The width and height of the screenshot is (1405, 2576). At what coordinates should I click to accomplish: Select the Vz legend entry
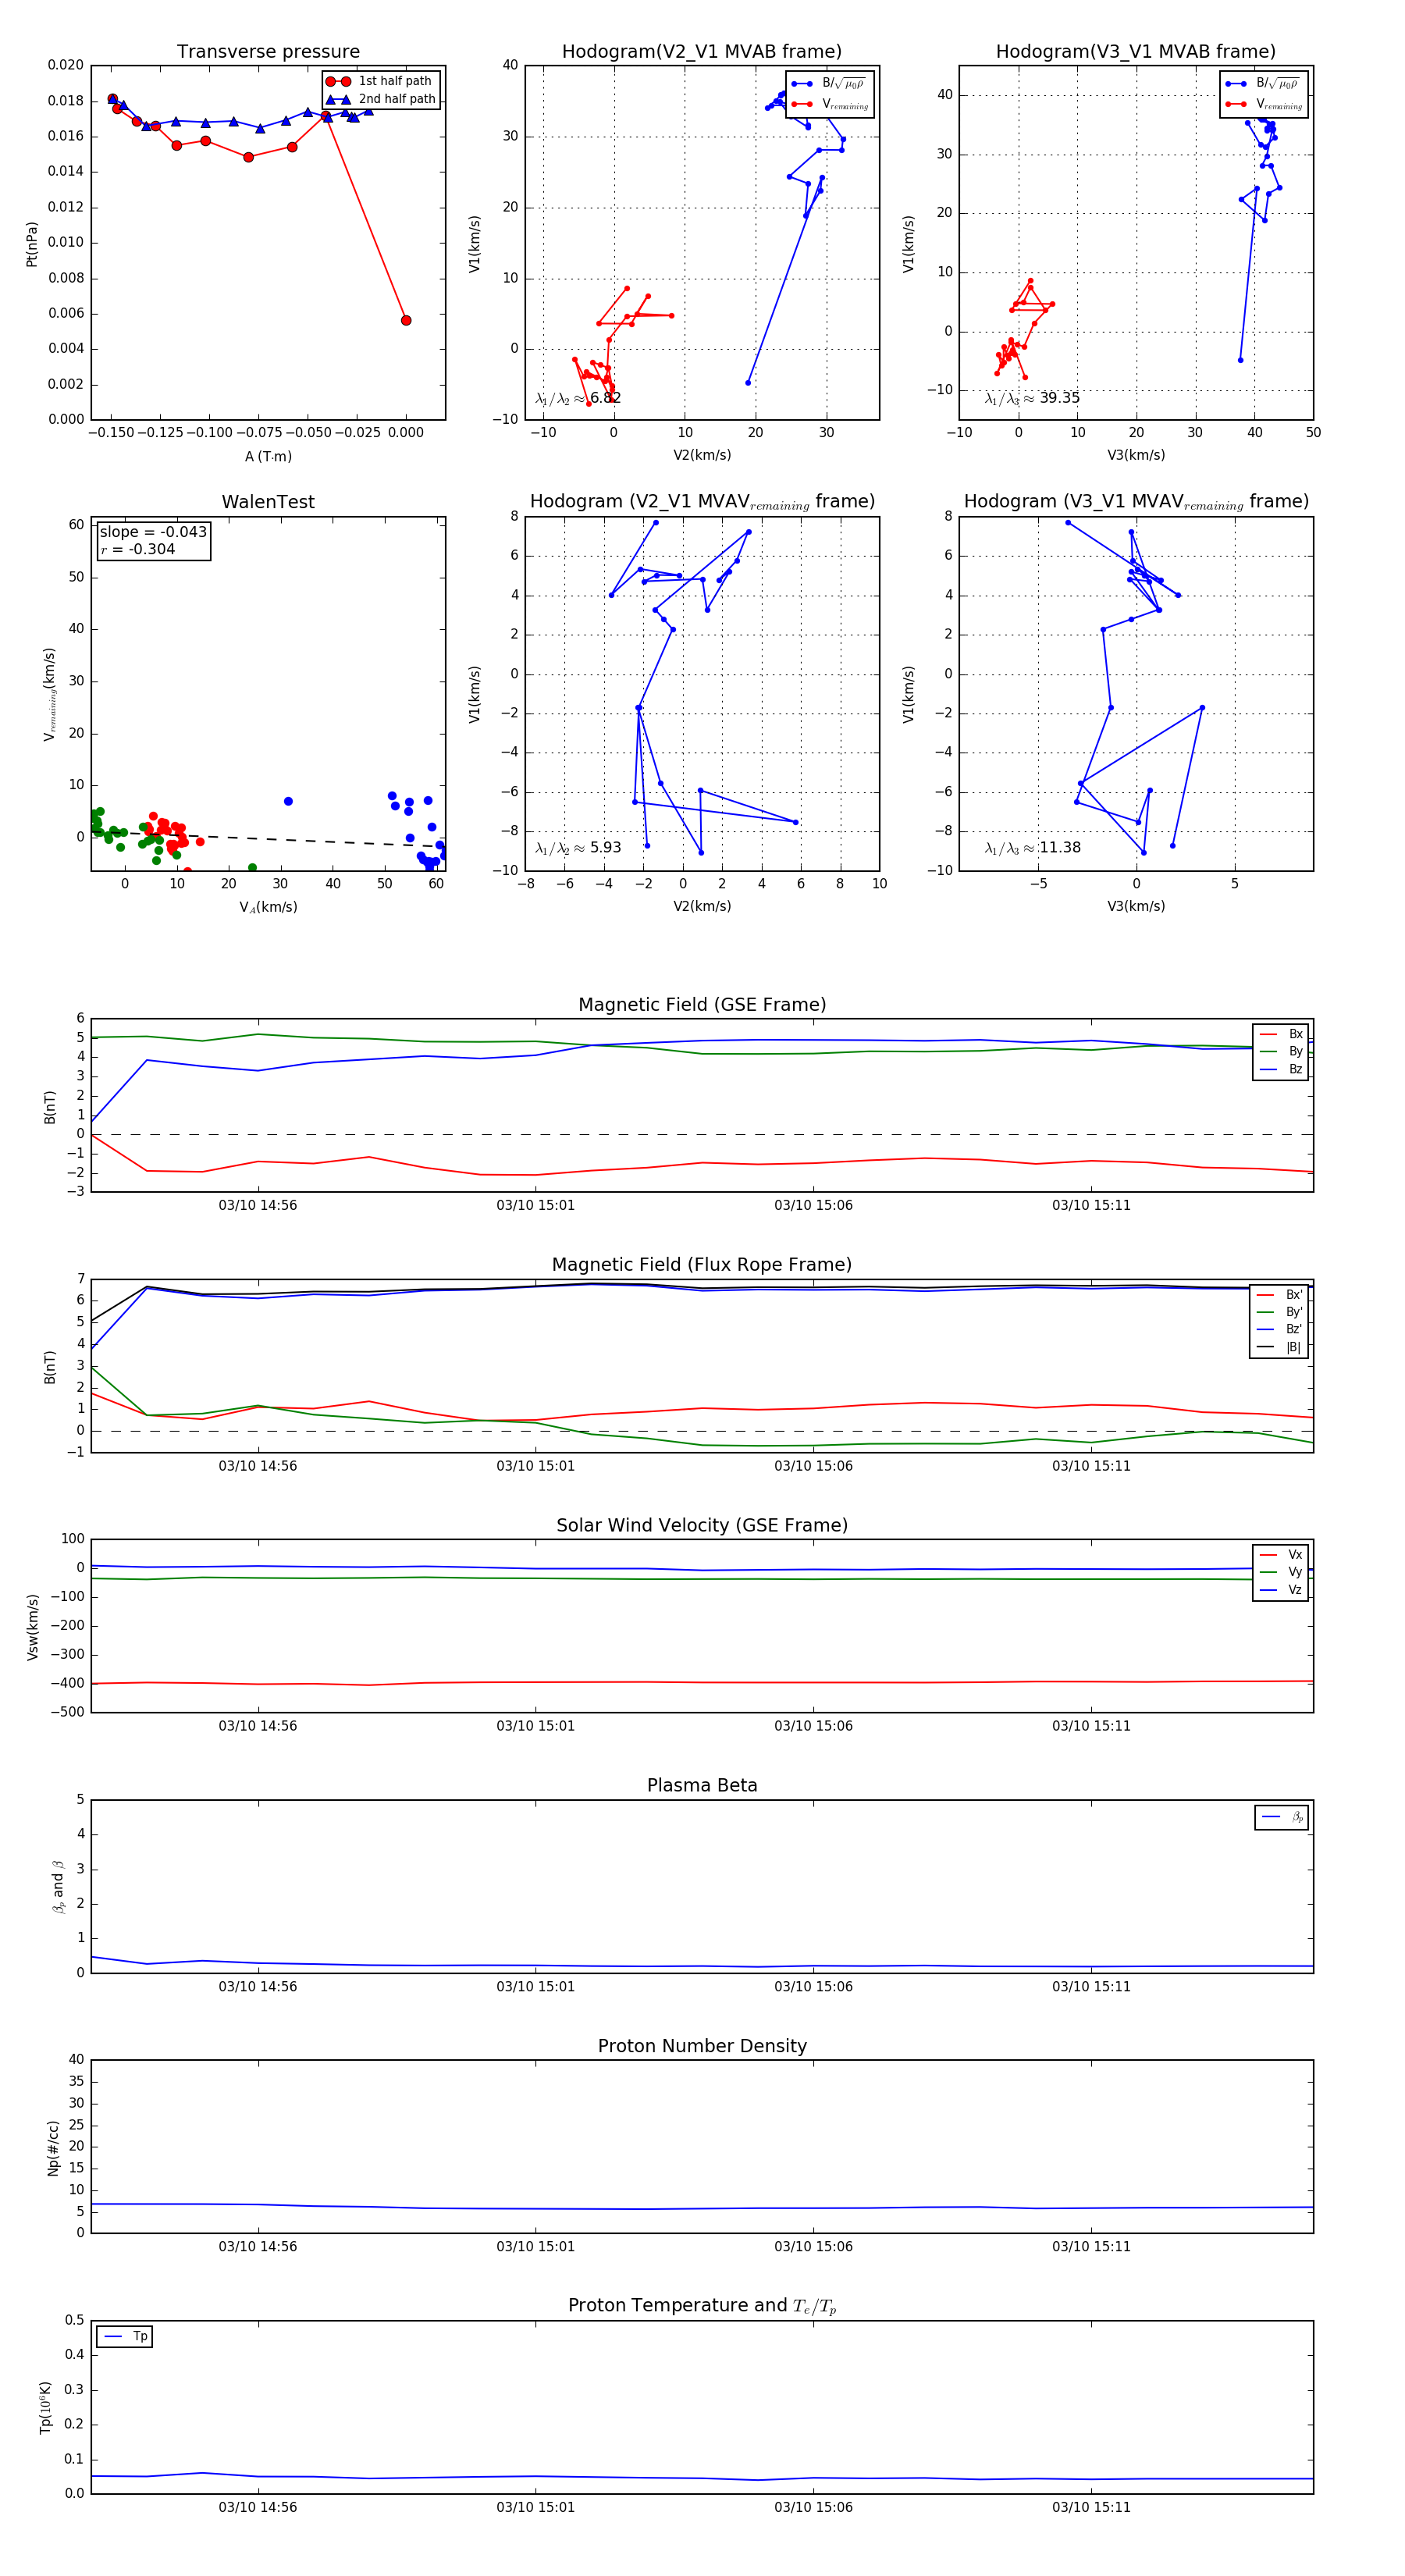1282,1590
